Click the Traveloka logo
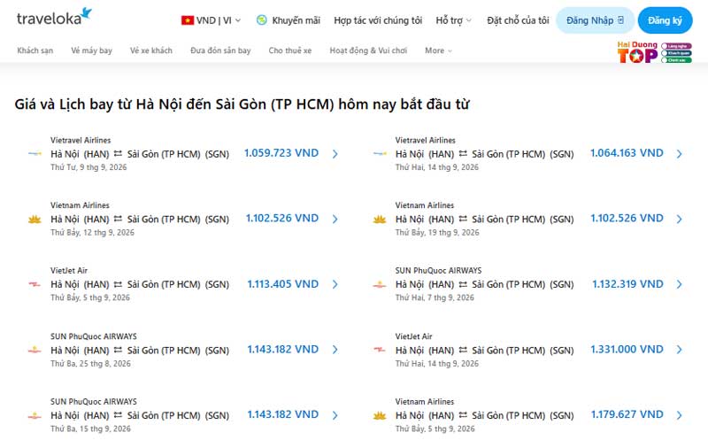The width and height of the screenshot is (708, 440). pyautogui.click(x=54, y=17)
